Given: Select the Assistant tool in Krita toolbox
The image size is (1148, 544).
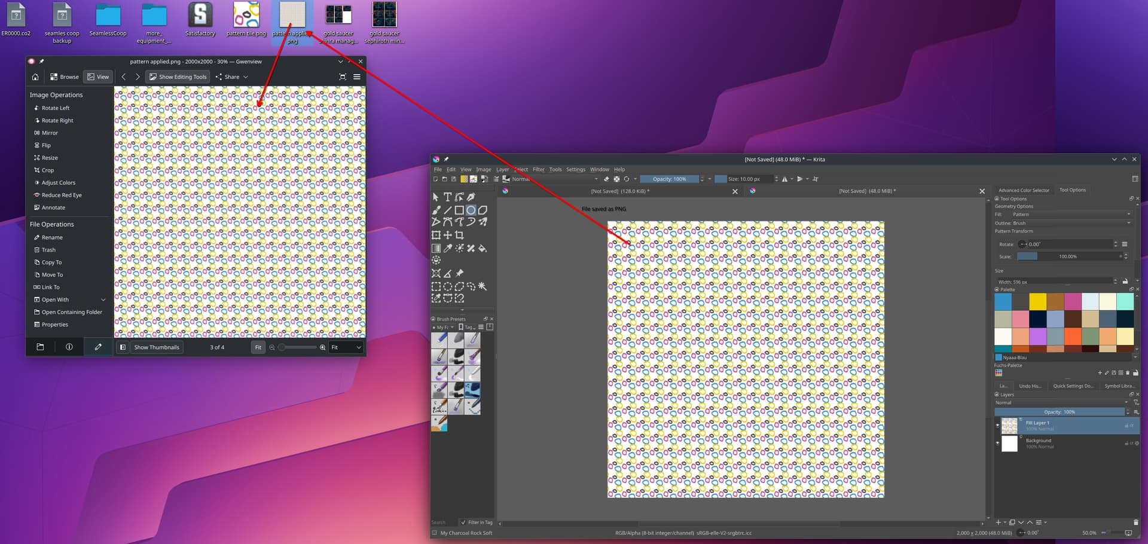Looking at the screenshot, I should click(x=436, y=273).
